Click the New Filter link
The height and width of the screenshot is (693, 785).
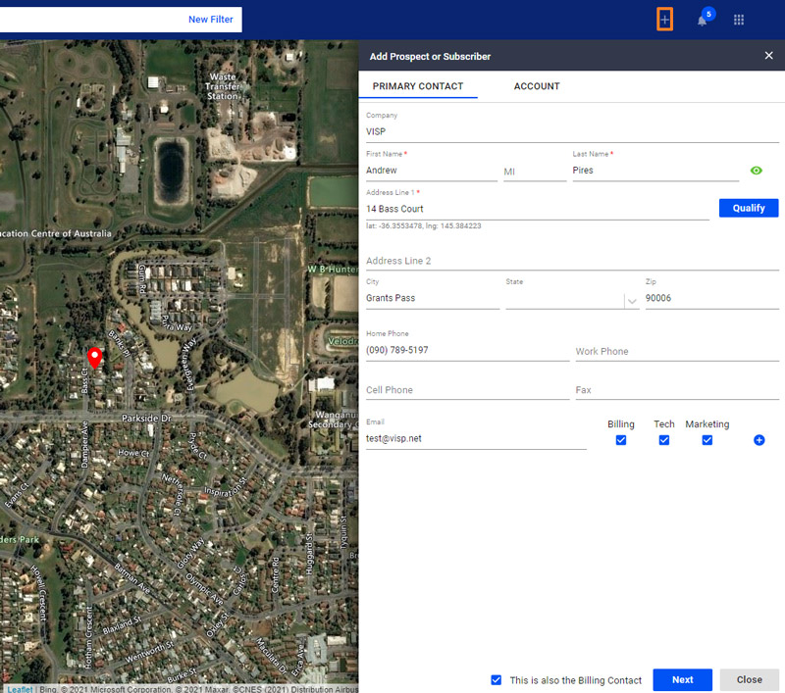pos(210,20)
